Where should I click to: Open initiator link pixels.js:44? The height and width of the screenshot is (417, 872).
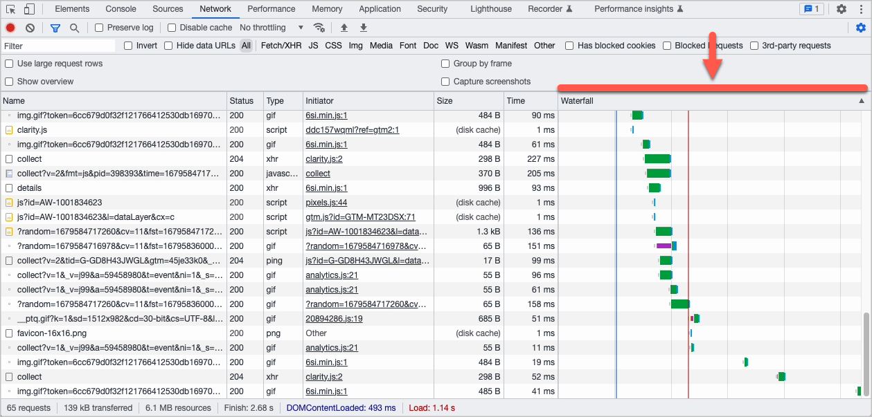tap(326, 203)
